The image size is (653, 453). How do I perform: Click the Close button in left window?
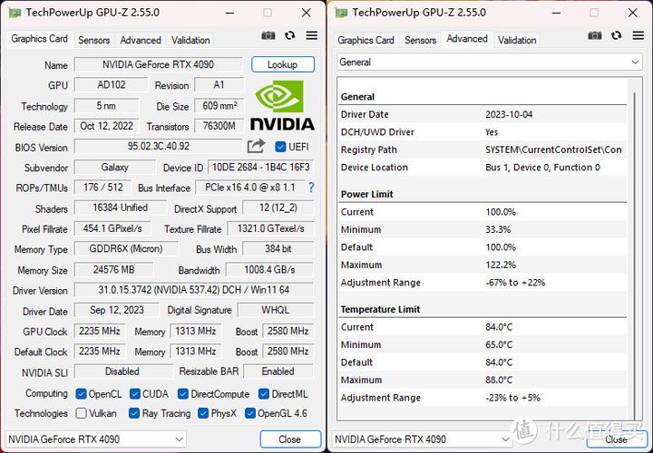[289, 439]
